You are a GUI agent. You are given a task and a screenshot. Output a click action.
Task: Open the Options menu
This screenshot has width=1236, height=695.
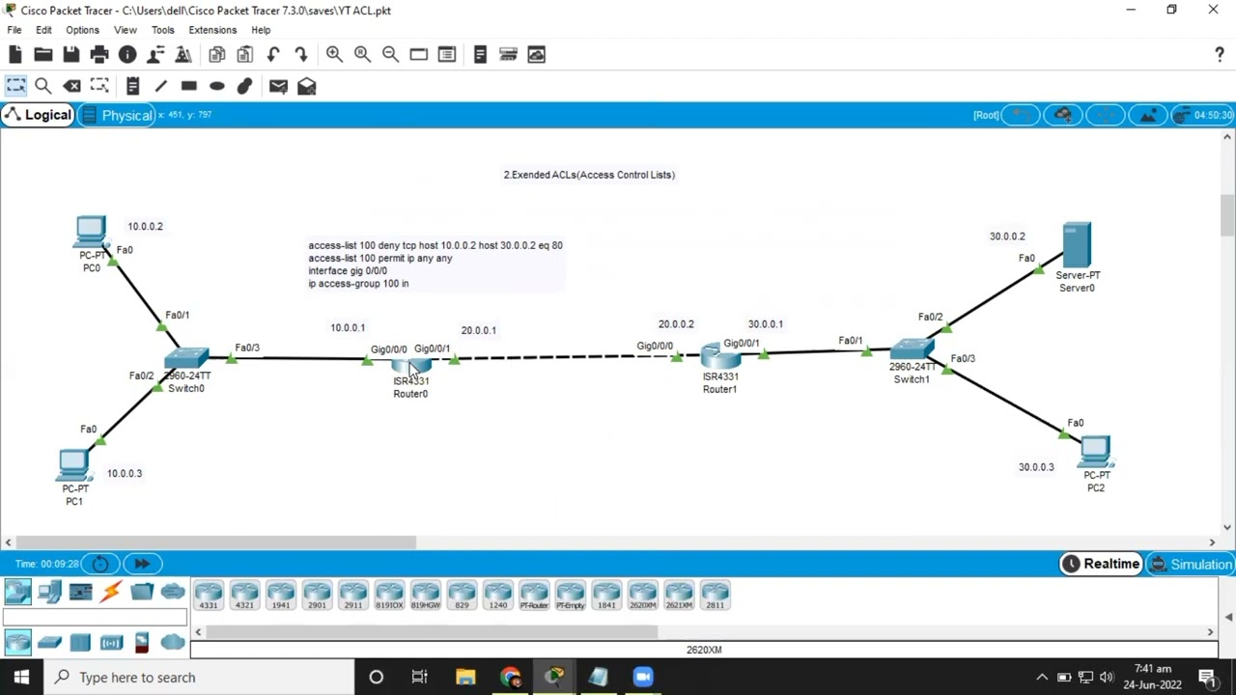82,30
